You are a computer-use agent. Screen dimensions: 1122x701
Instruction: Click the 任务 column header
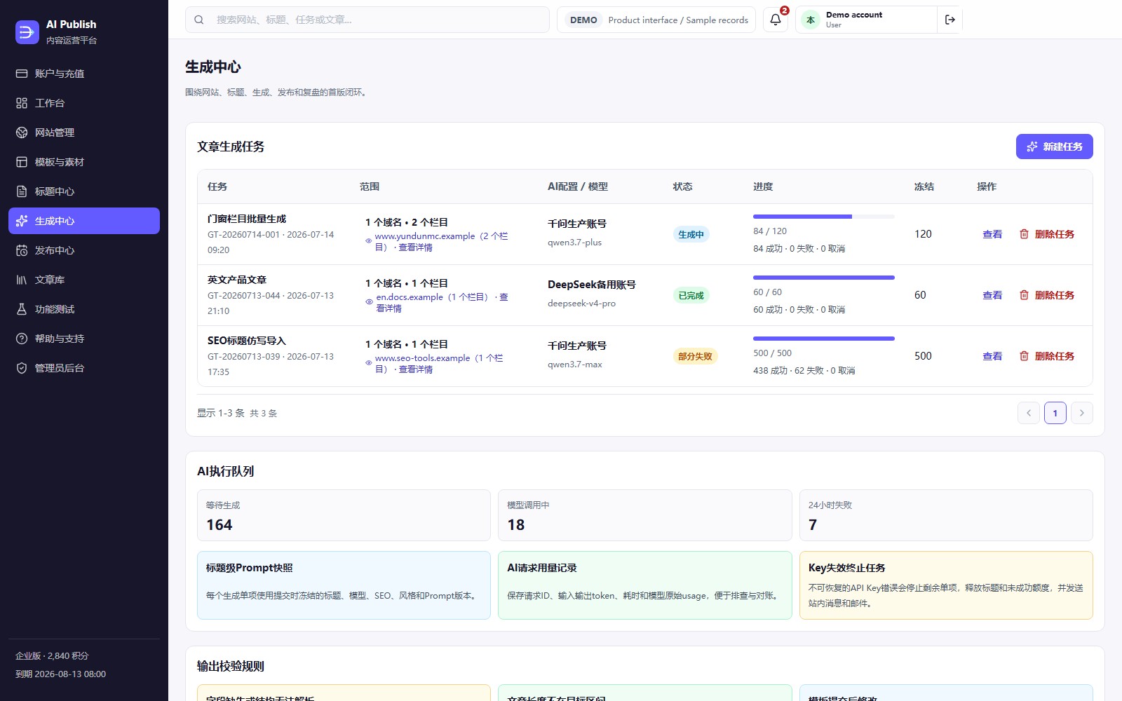[x=217, y=186]
